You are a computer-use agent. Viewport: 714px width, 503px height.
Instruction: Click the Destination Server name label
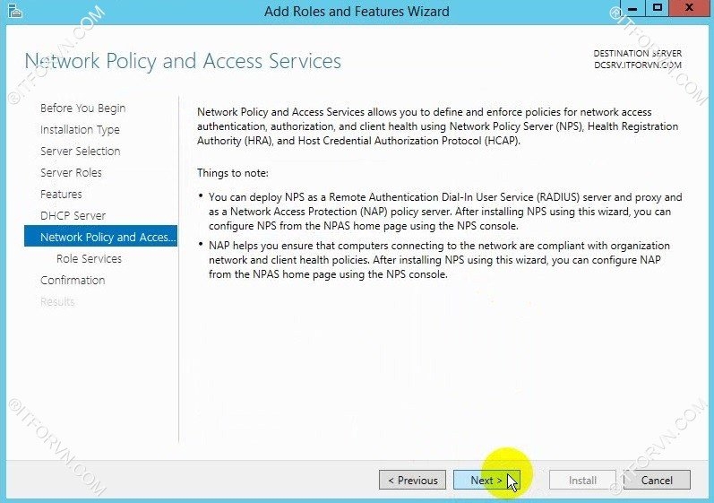(637, 65)
